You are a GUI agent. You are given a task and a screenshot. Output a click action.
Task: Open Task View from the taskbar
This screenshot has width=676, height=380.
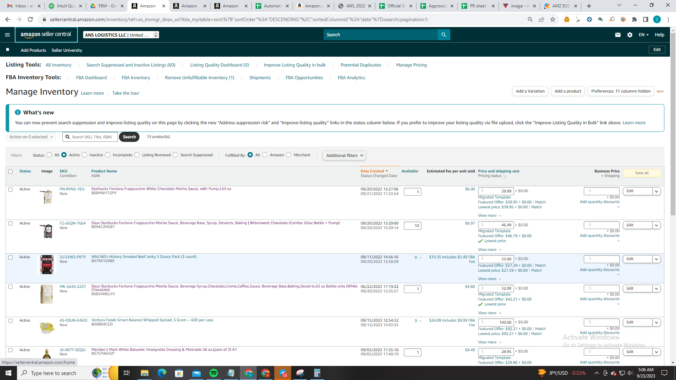click(x=127, y=373)
